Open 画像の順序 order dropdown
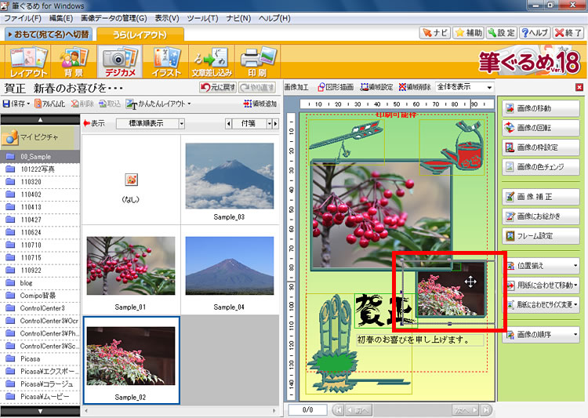 [x=541, y=334]
